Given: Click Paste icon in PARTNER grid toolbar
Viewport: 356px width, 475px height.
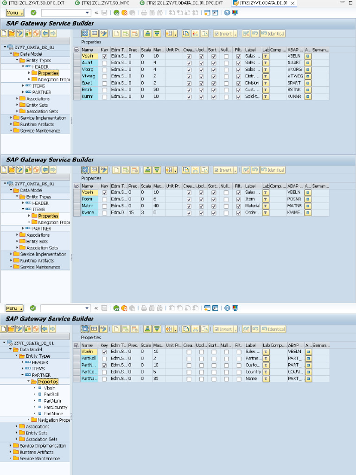Looking at the screenshot, I should 204,329.
